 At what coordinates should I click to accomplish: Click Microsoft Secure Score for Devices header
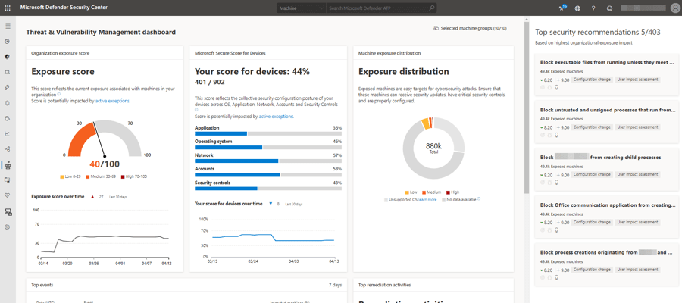click(230, 53)
